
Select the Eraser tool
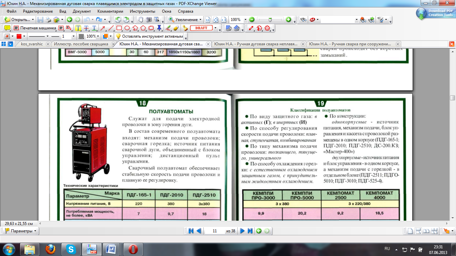coord(177,28)
